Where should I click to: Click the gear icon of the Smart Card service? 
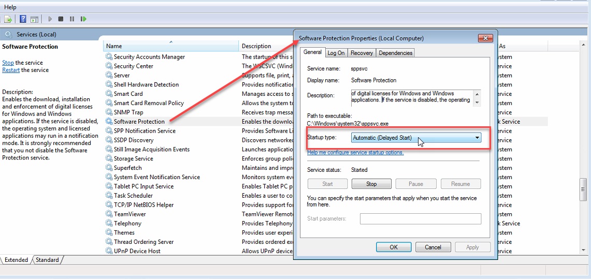pyautogui.click(x=109, y=94)
